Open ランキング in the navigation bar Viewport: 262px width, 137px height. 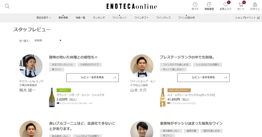click(99, 18)
